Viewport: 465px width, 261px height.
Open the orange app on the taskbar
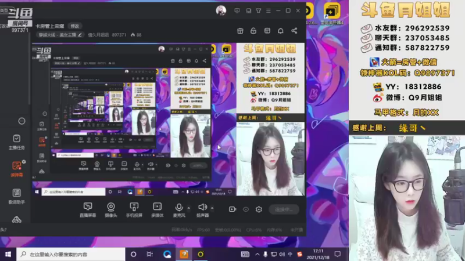coord(184,254)
